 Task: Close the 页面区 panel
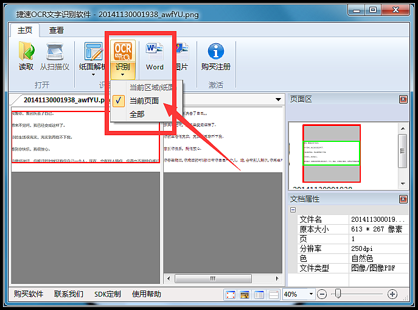(x=403, y=99)
